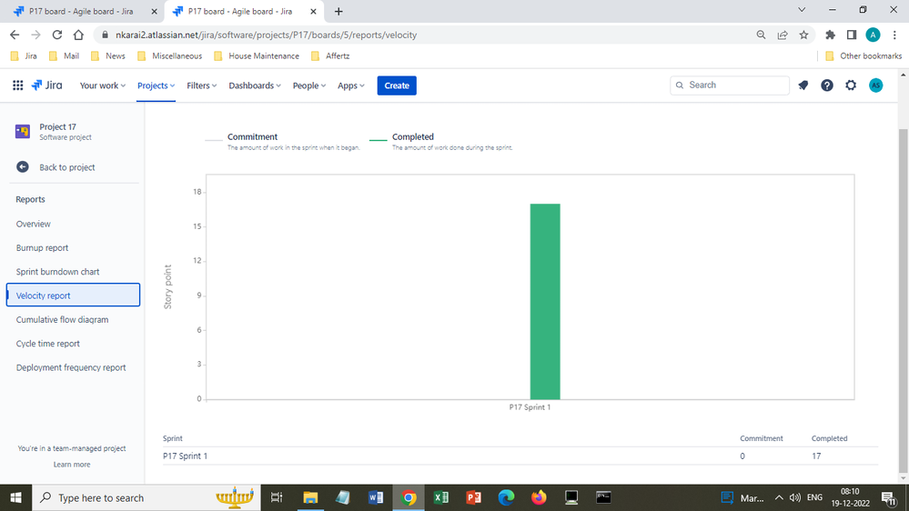909x511 pixels.
Task: Open Excel from the taskbar
Action: click(441, 497)
